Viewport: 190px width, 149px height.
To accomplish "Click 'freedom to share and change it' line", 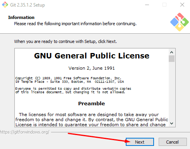I will [x=92, y=120].
